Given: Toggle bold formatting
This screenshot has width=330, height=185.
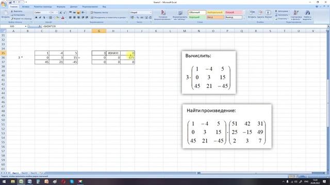Looking at the screenshot, I should tap(36, 17).
